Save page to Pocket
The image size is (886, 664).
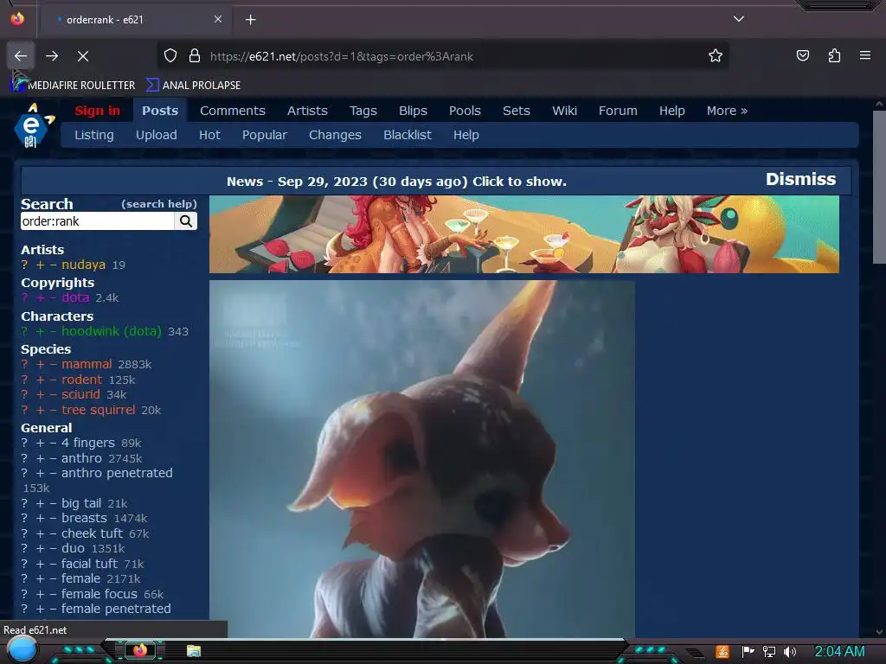tap(803, 55)
